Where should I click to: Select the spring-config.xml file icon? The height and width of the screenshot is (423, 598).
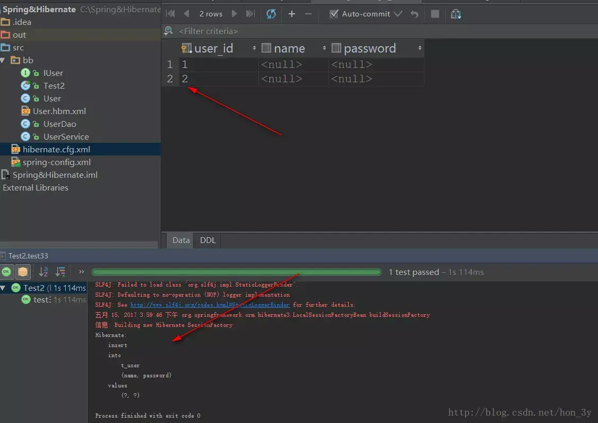(15, 162)
